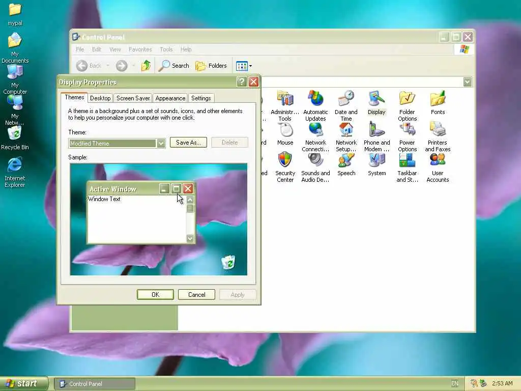Switch to the Screen Saver tab

coord(133,98)
